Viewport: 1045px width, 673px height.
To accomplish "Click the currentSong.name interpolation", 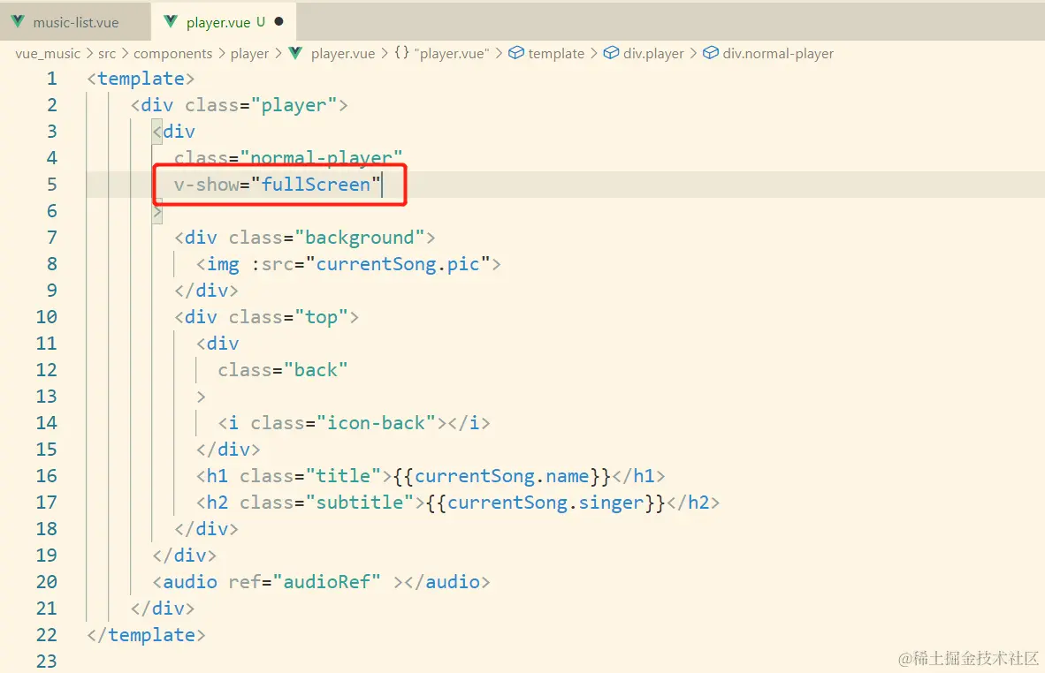I will (502, 476).
